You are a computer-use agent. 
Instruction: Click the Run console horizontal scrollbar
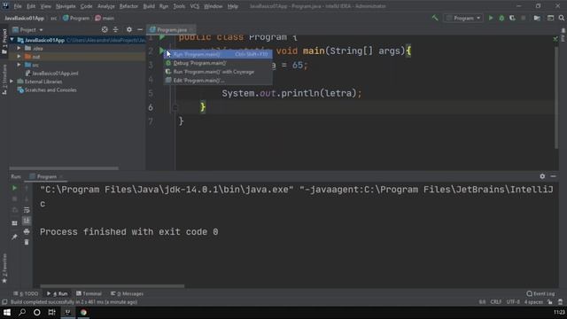(113, 286)
